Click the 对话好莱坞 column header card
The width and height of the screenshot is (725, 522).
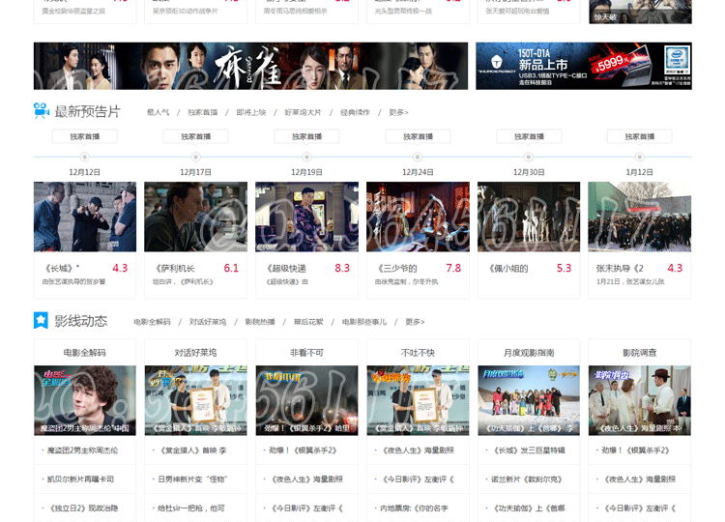(195, 352)
